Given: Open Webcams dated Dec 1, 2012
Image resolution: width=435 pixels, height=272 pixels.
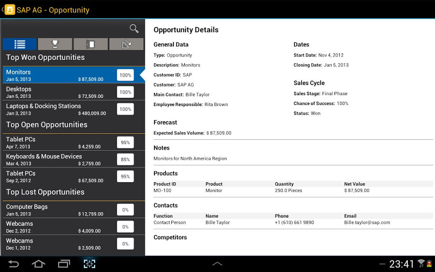Looking at the screenshot, I should [73, 244].
